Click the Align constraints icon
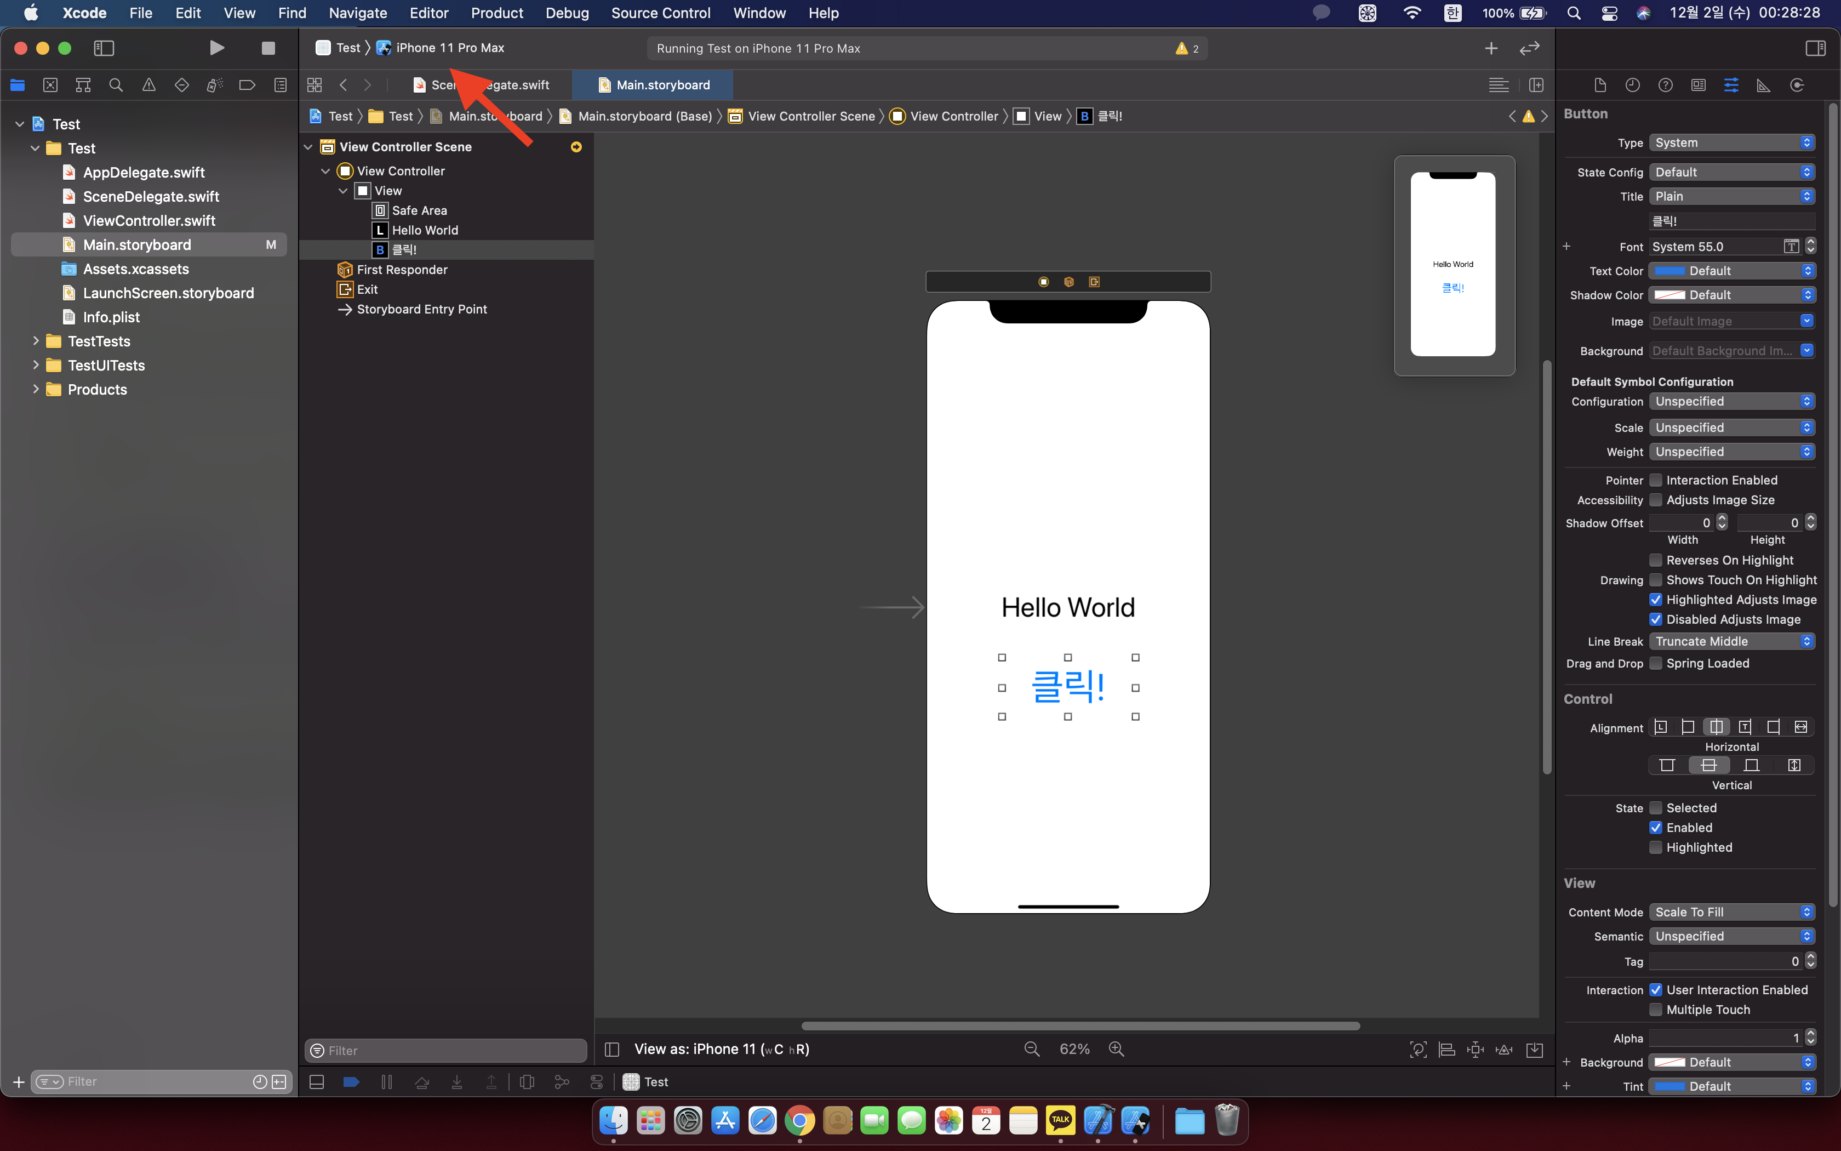 1446,1050
